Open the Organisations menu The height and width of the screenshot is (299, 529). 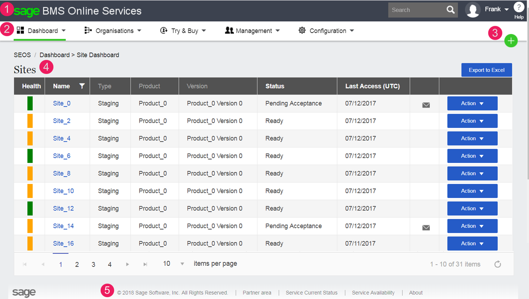pos(113,31)
